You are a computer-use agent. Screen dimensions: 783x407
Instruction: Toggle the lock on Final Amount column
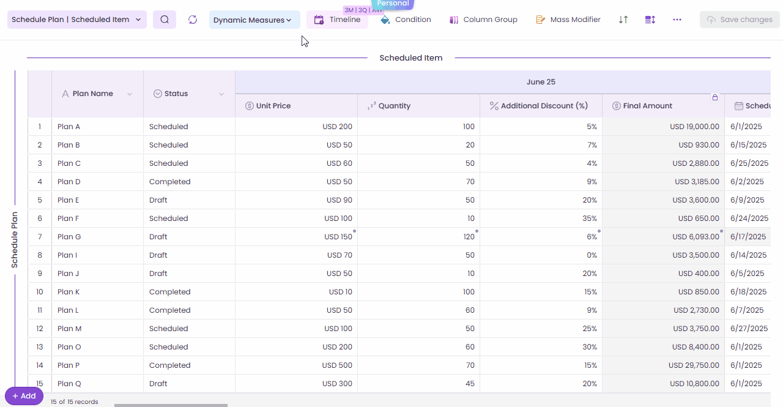click(x=714, y=97)
